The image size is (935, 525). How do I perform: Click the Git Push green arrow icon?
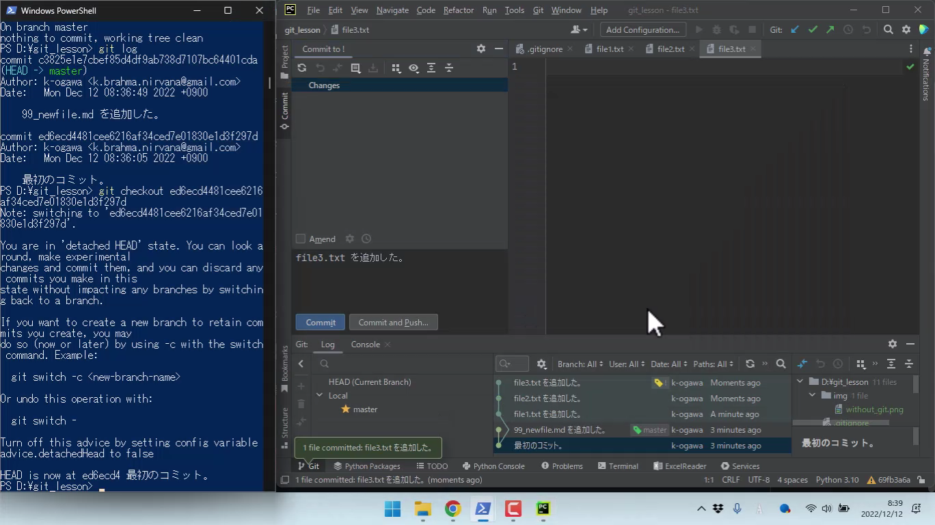830,30
